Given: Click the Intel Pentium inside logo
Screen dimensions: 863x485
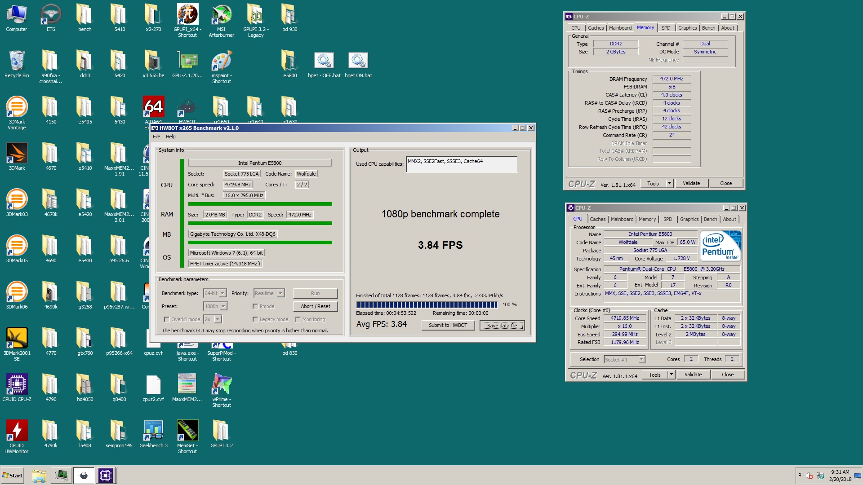Looking at the screenshot, I should click(721, 246).
